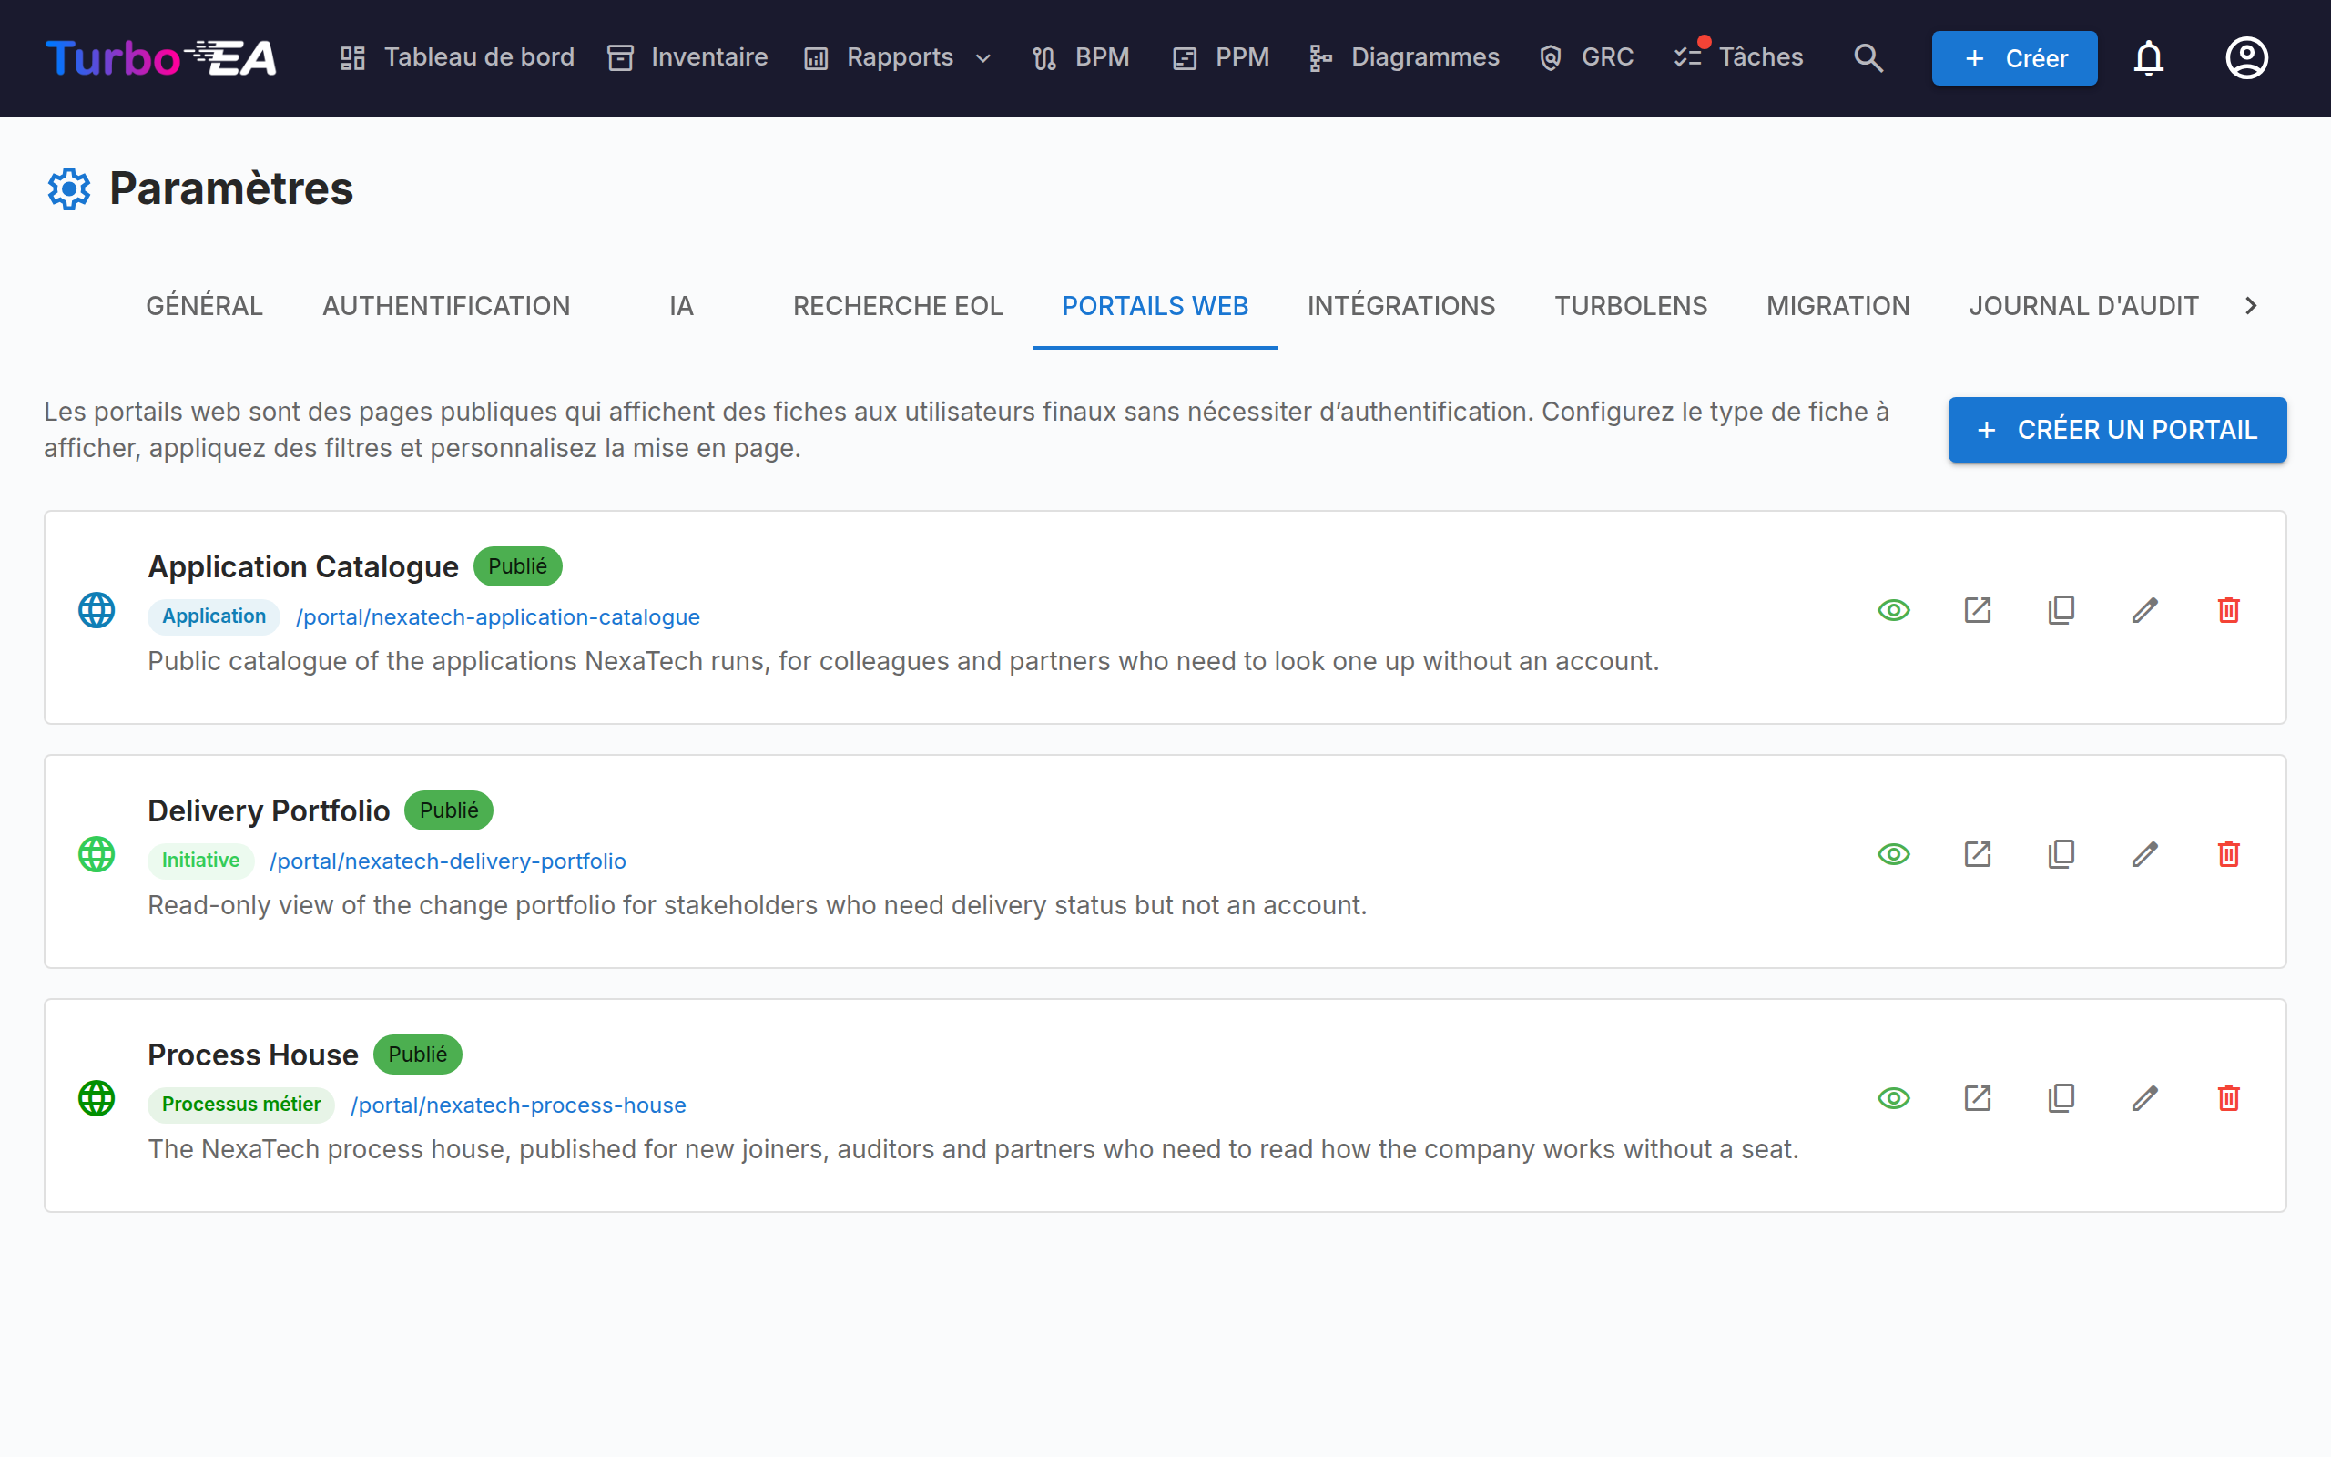Click the Initiative type chip
This screenshot has width=2331, height=1457.
[x=200, y=861]
